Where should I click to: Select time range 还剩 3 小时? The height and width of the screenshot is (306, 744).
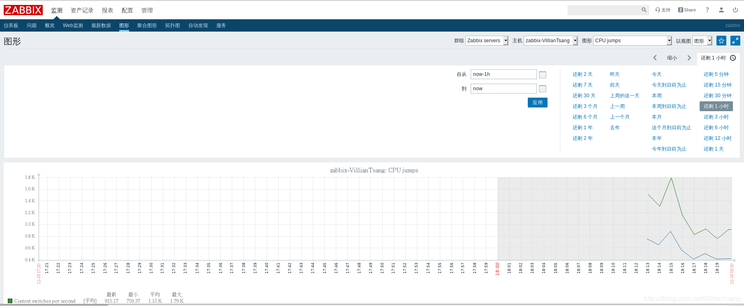coord(716,117)
